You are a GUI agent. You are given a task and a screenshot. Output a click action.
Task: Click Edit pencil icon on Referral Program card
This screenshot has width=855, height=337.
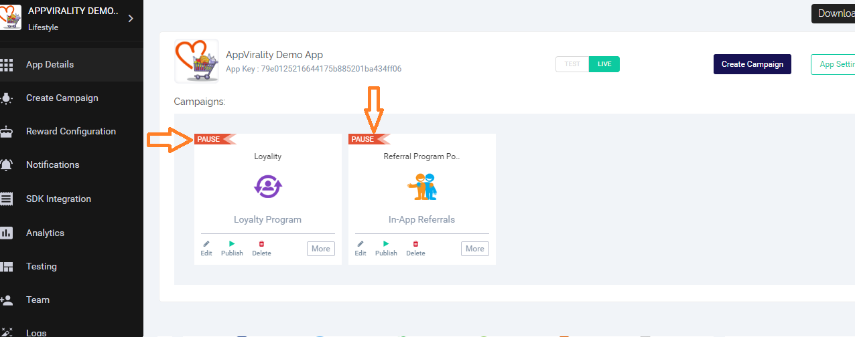click(360, 244)
